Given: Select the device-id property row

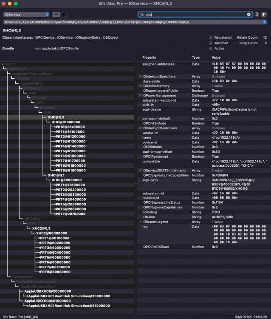Looking at the screenshot, I should [204, 142].
